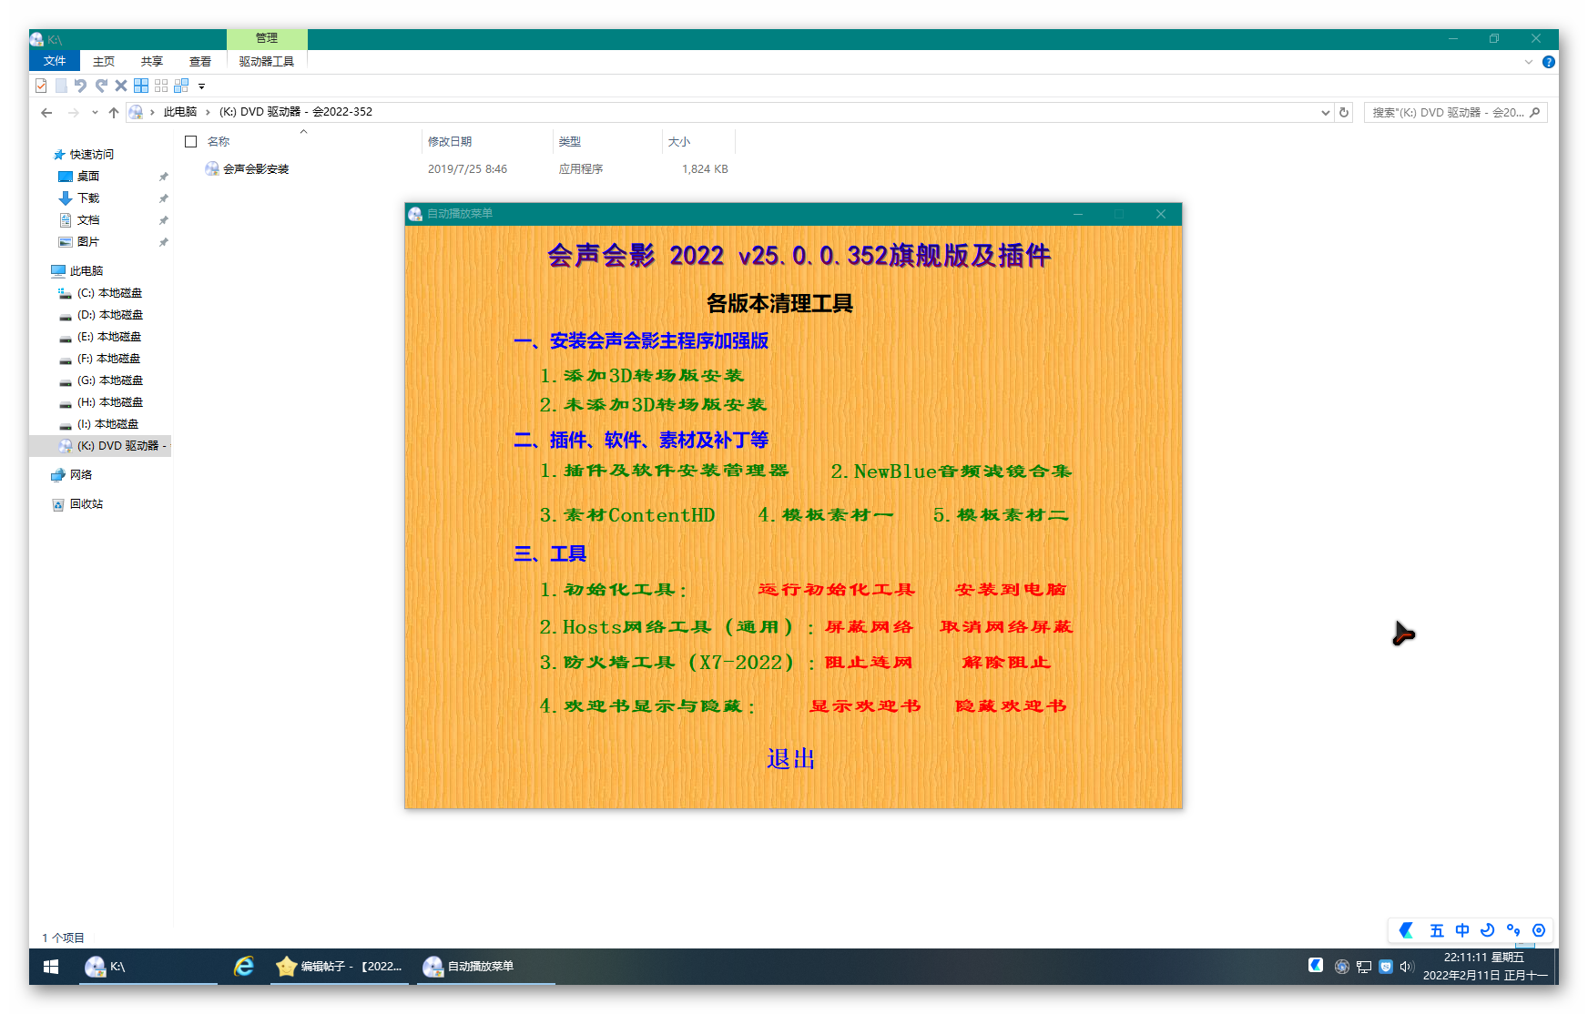
Task: Open the Windows Start menu
Action: point(51,967)
